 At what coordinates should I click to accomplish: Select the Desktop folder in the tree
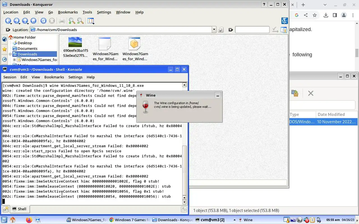25,43
